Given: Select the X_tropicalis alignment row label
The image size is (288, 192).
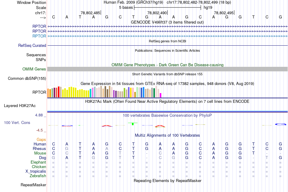Looking at the screenshot, I should pos(36,171).
